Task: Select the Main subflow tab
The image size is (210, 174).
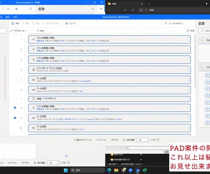Action: click(x=41, y=31)
